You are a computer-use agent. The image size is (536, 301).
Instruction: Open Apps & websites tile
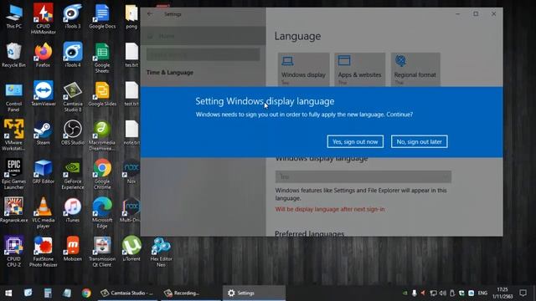(x=359, y=69)
